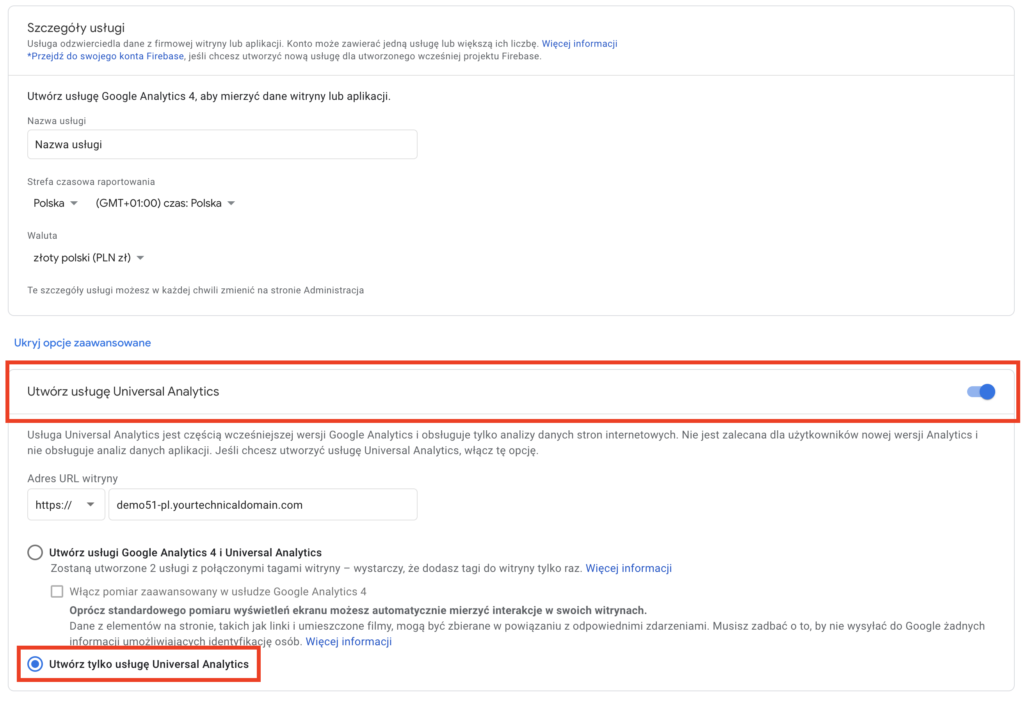This screenshot has width=1028, height=703.
Task: Click the Waluta label
Action: 42,236
